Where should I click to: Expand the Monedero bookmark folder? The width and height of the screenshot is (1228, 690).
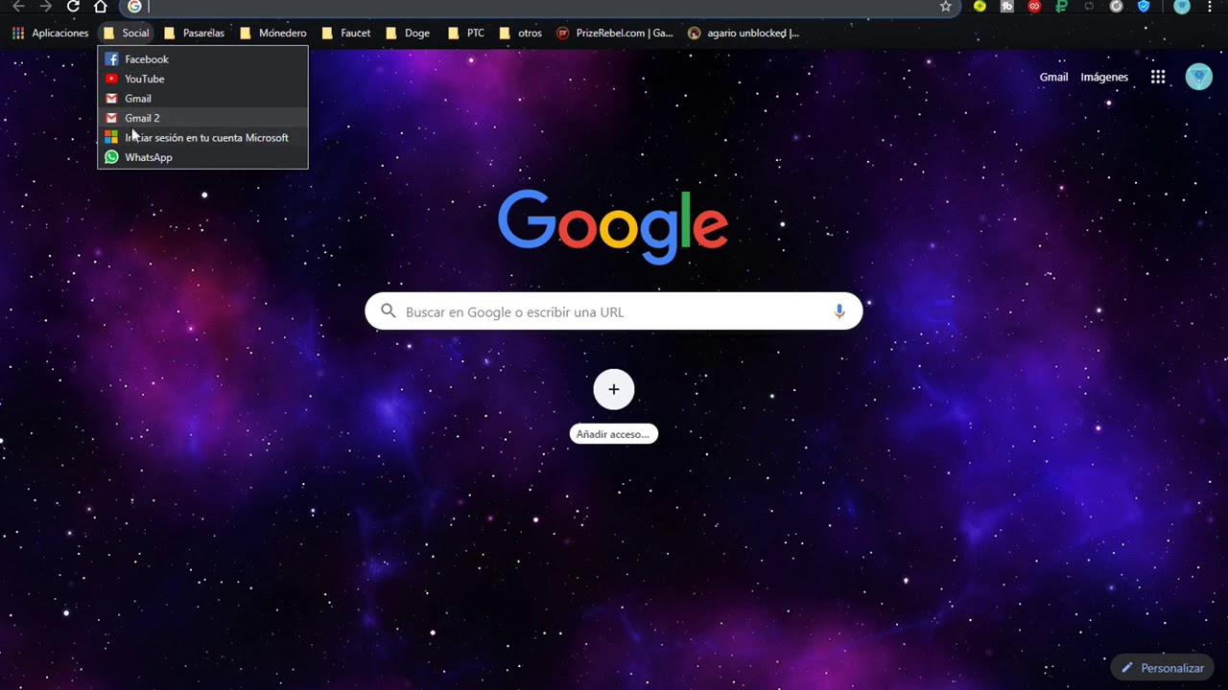tap(273, 33)
